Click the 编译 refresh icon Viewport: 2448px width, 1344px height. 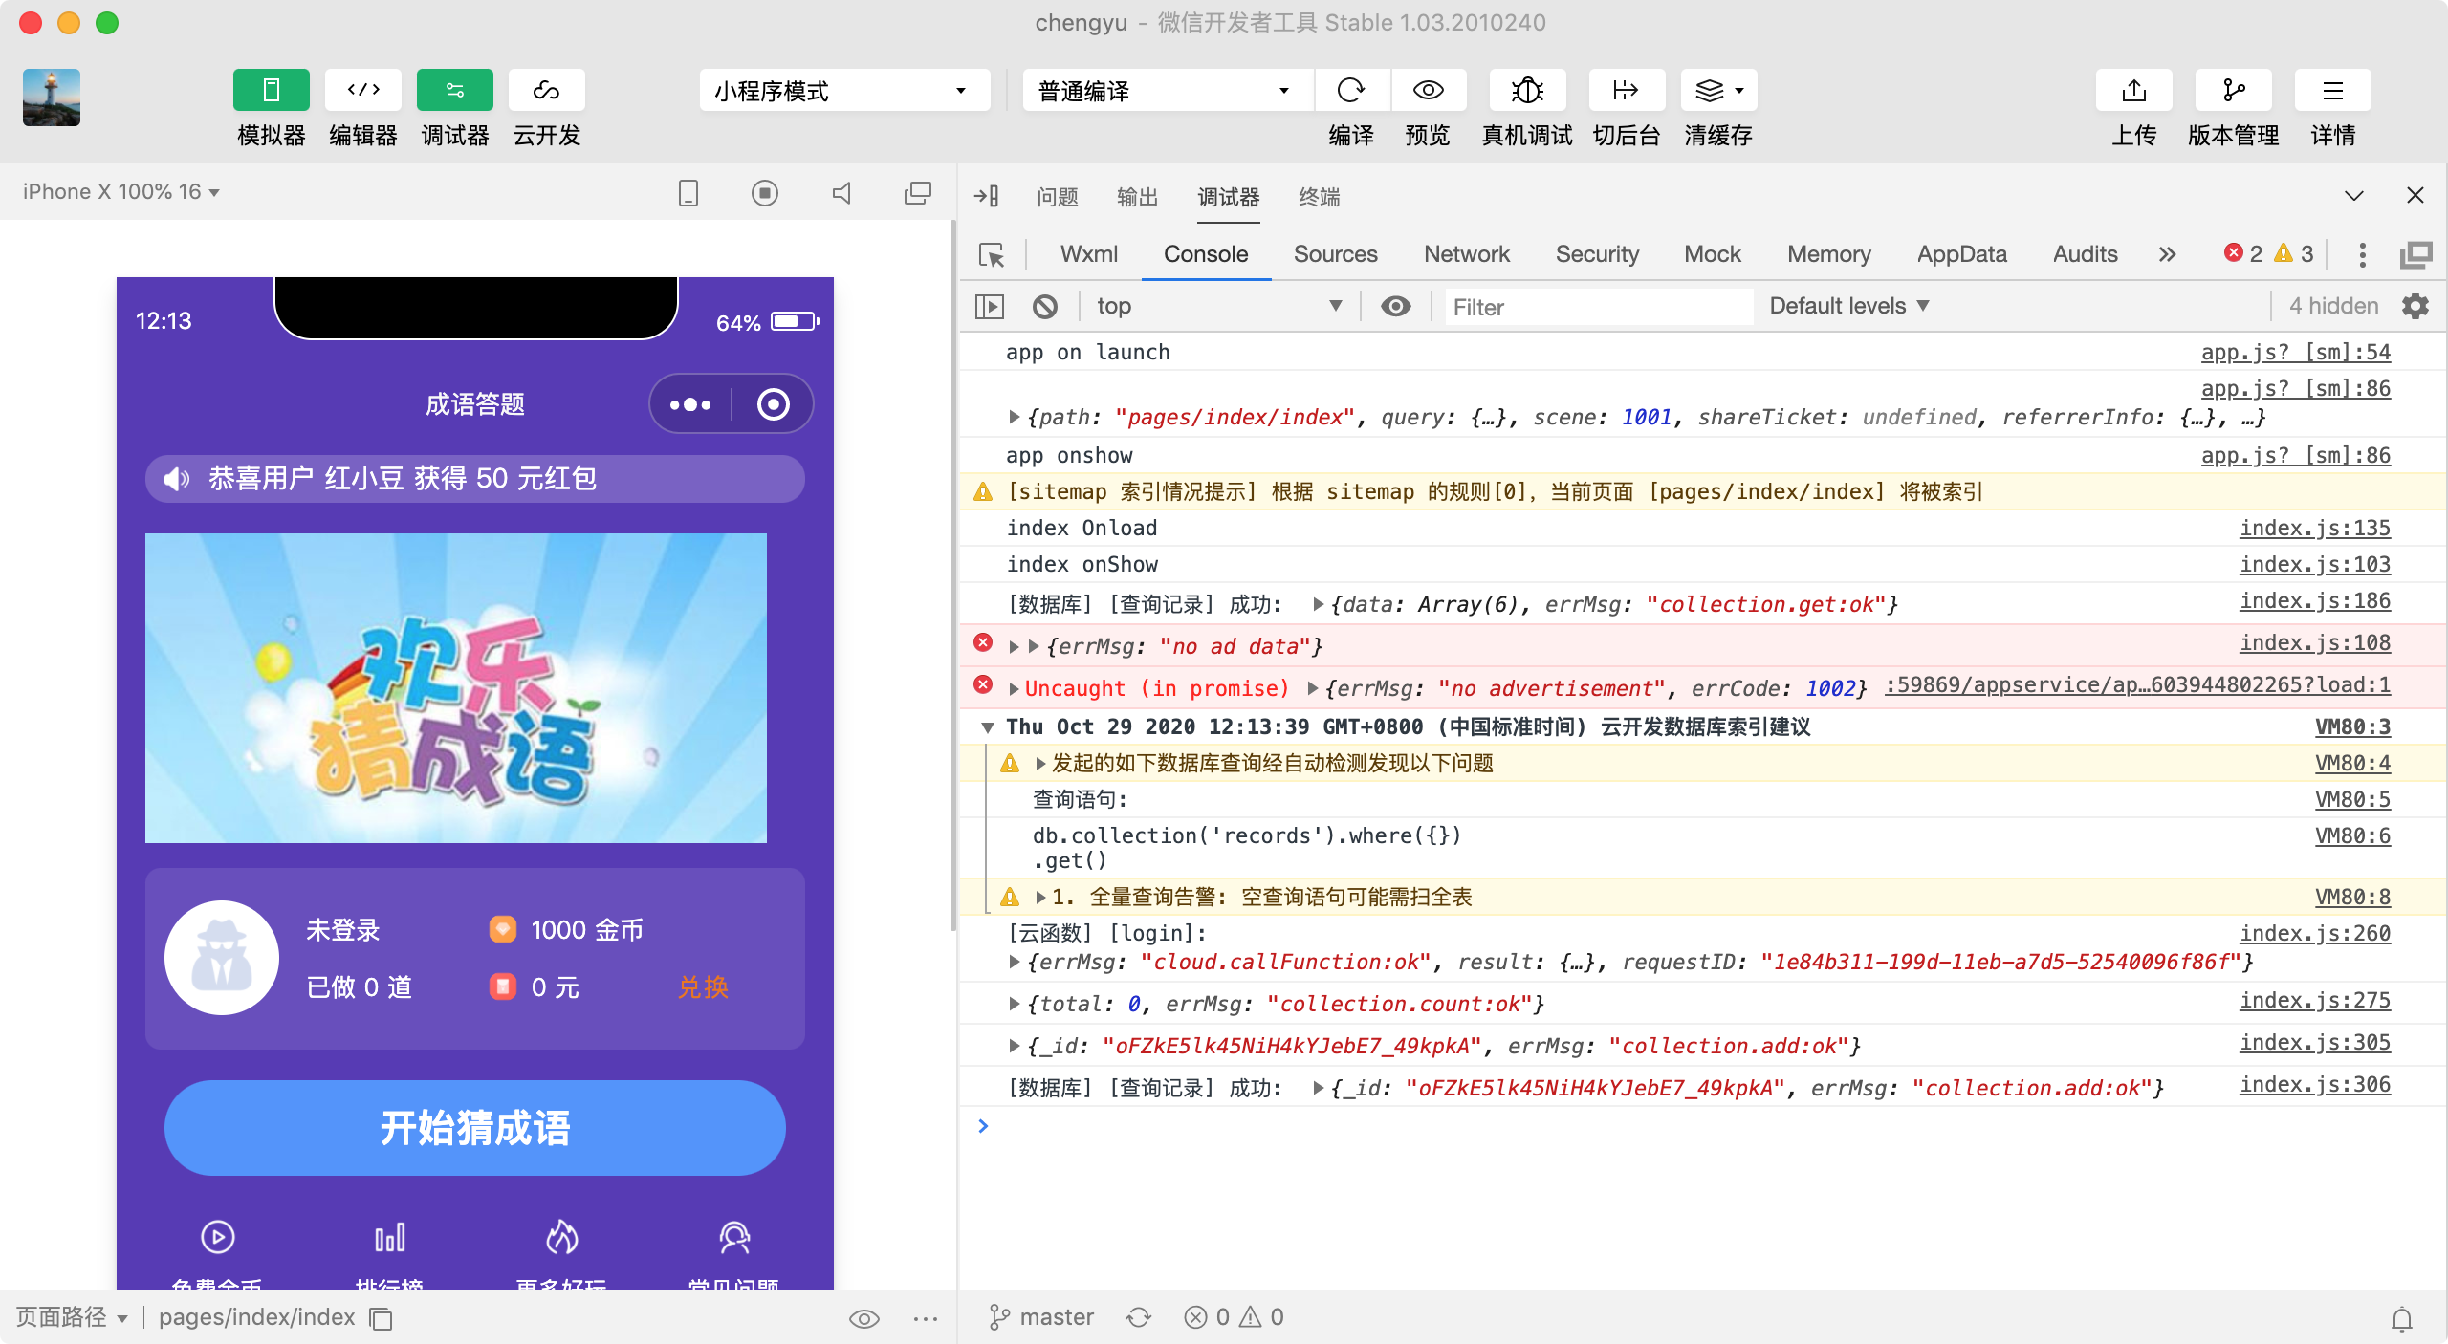1351,90
